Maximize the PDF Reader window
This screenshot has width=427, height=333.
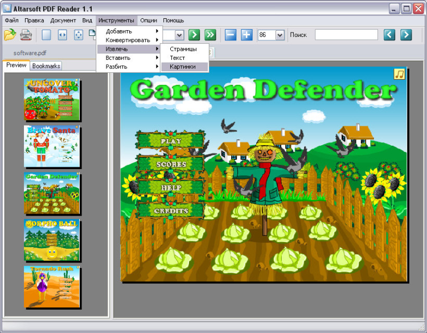click(406, 9)
